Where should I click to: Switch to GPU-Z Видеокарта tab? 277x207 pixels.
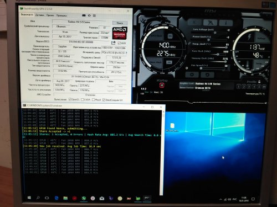(x=27, y=14)
